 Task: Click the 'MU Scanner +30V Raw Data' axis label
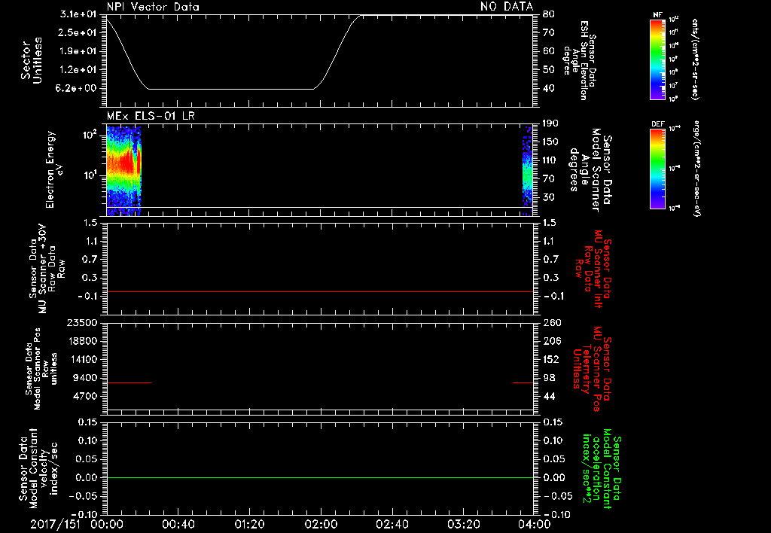pos(47,269)
